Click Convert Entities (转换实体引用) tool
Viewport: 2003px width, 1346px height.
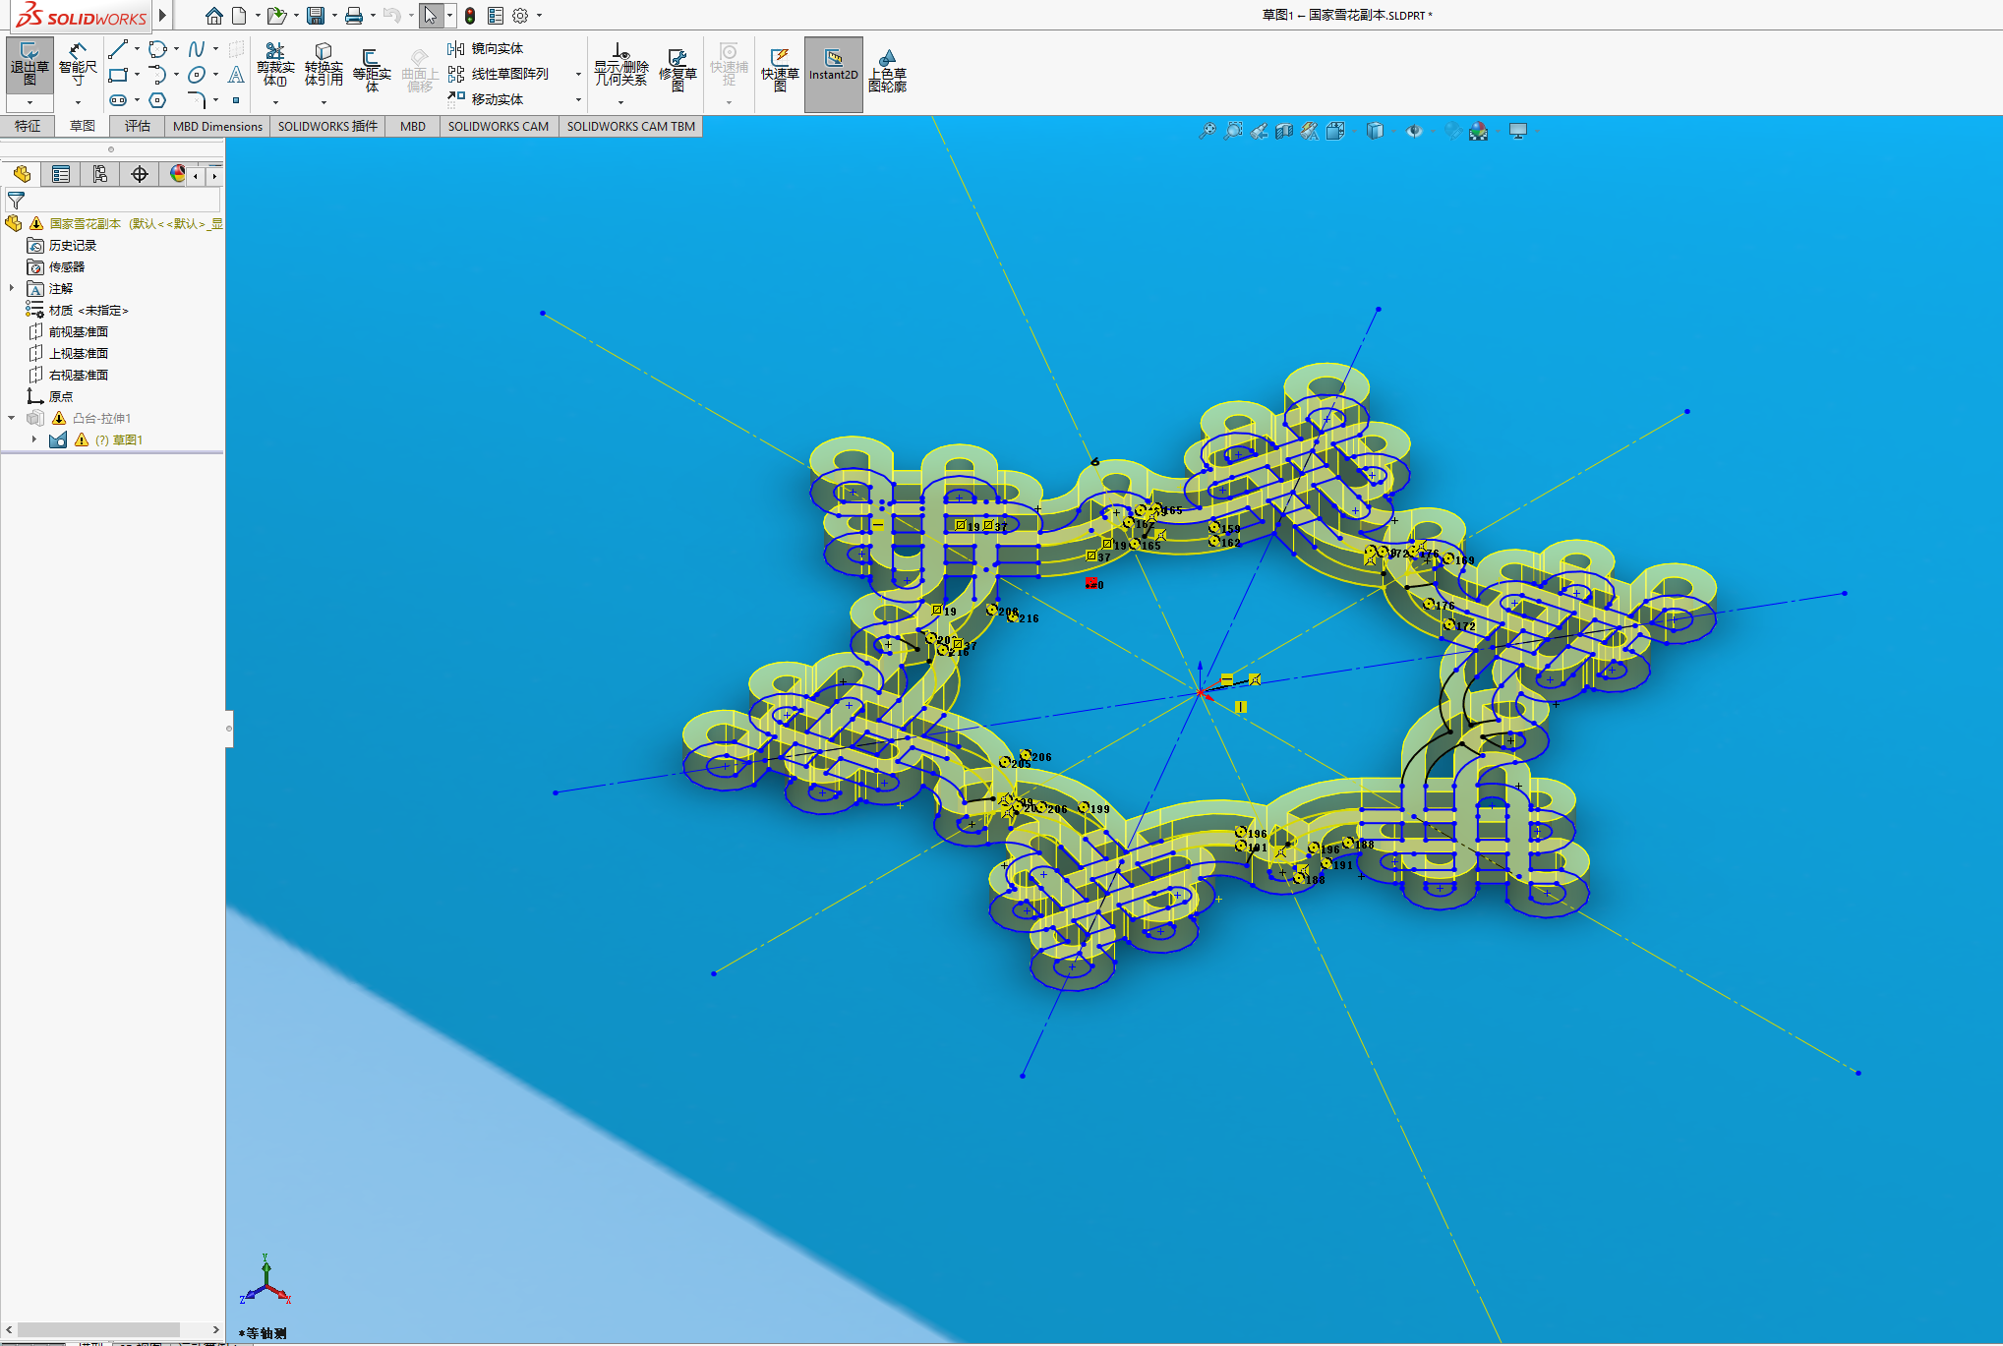pyautogui.click(x=324, y=65)
